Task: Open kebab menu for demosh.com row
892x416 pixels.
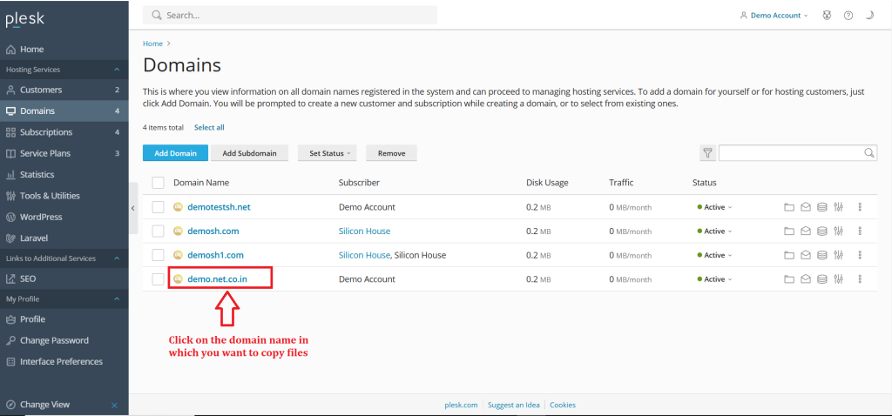Action: point(860,231)
